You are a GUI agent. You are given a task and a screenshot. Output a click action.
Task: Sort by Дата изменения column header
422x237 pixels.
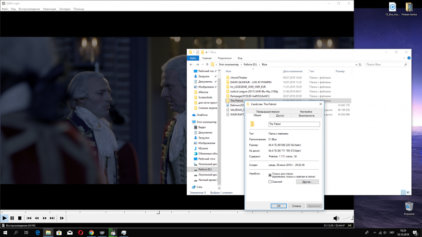click(293, 71)
